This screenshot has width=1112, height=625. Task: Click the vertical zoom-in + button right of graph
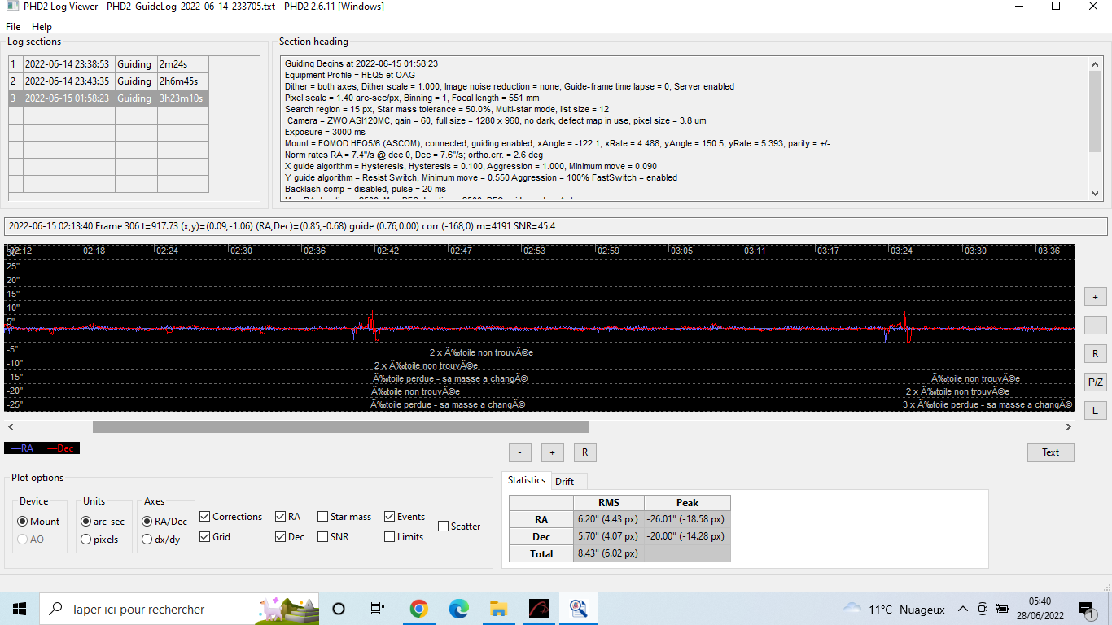(1095, 297)
